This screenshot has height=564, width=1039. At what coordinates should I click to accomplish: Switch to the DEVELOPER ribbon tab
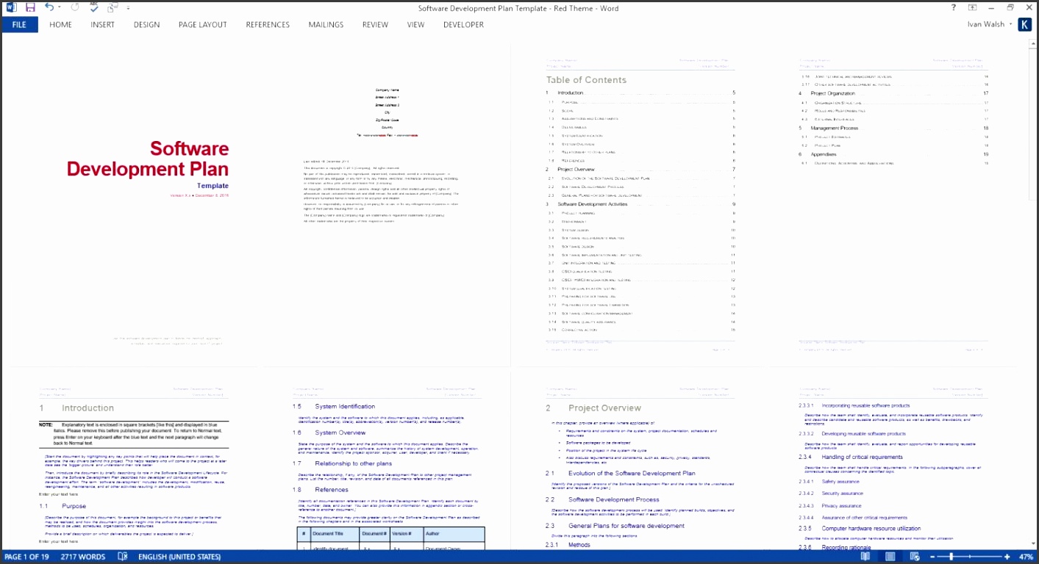click(463, 24)
